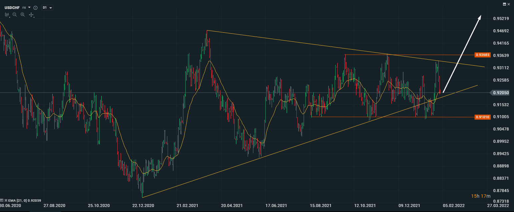Click the 25.10.2020 date label
The image size is (514, 212).
pyautogui.click(x=99, y=206)
